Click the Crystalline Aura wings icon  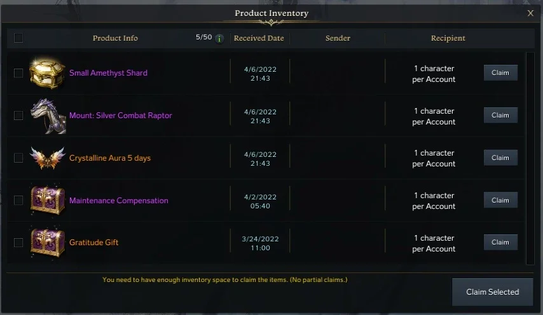pos(48,157)
